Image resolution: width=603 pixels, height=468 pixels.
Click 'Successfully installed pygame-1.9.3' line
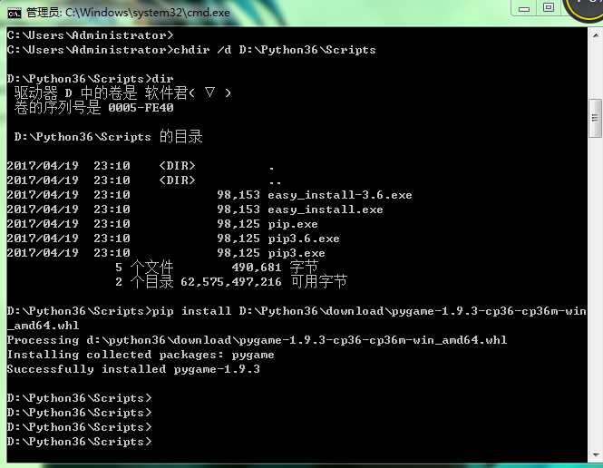coord(133,369)
